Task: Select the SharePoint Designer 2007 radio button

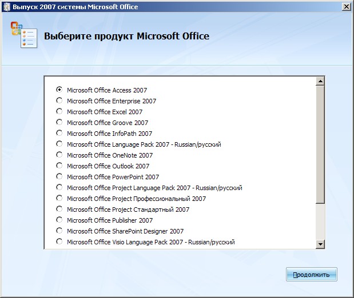Action: [x=59, y=231]
